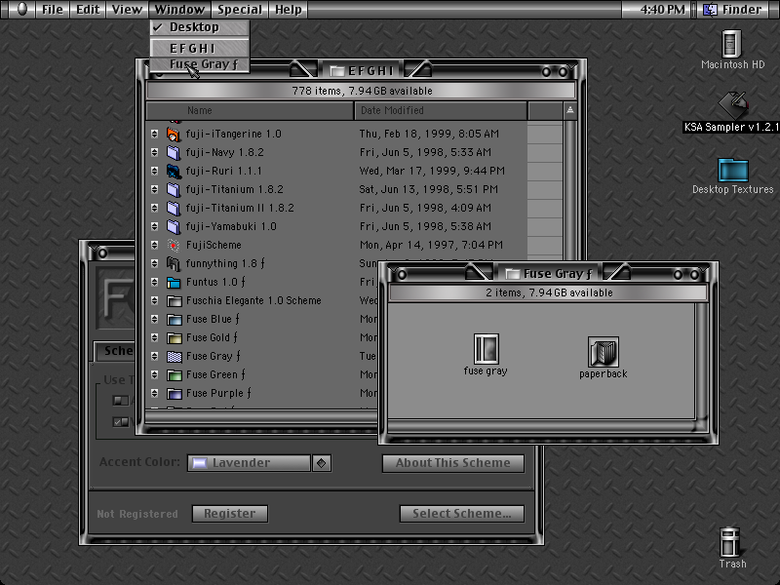Expand the funnything 1.8 row disclosure
780x585 pixels.
154,263
